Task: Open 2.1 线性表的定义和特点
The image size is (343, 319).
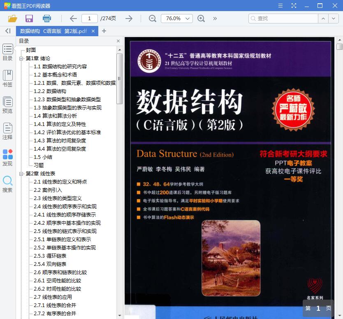Action: [x=60, y=182]
